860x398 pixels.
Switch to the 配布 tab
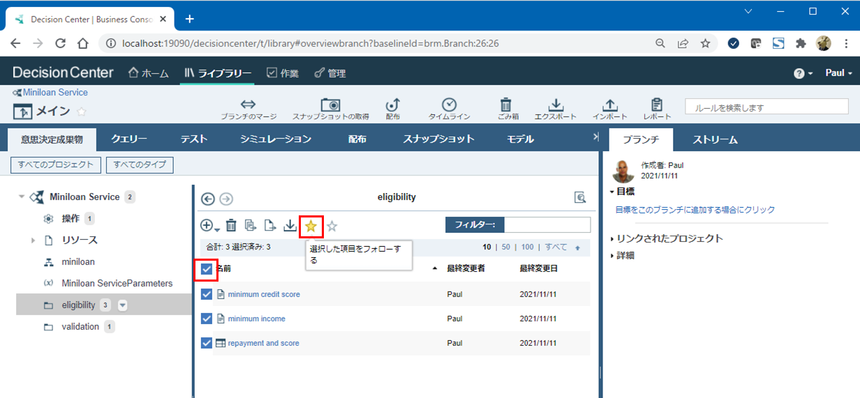tap(357, 139)
